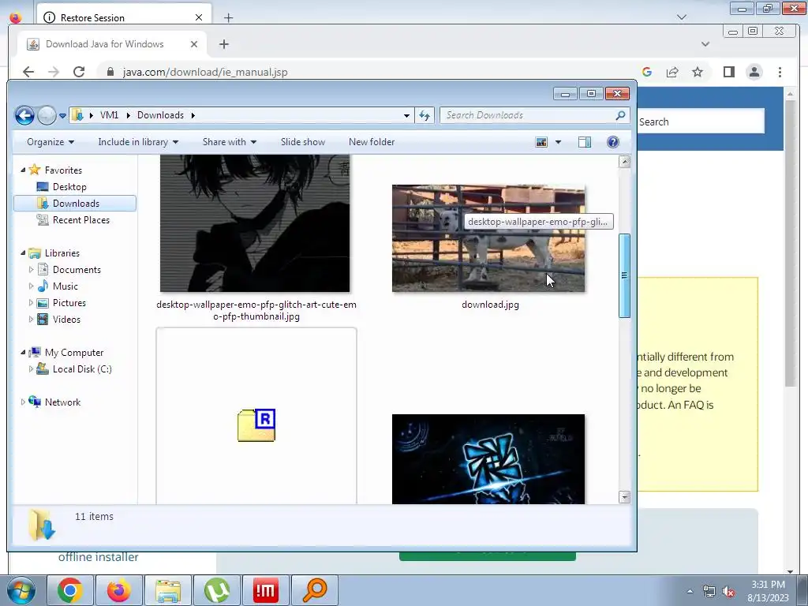This screenshot has height=606, width=808.
Task: Click VM1 in the address breadcrumb
Action: [x=109, y=115]
